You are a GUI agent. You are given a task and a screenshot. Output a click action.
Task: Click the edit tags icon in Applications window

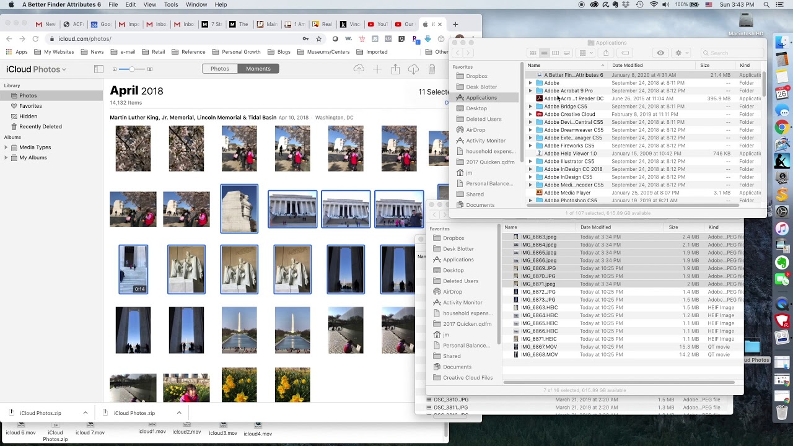(625, 53)
